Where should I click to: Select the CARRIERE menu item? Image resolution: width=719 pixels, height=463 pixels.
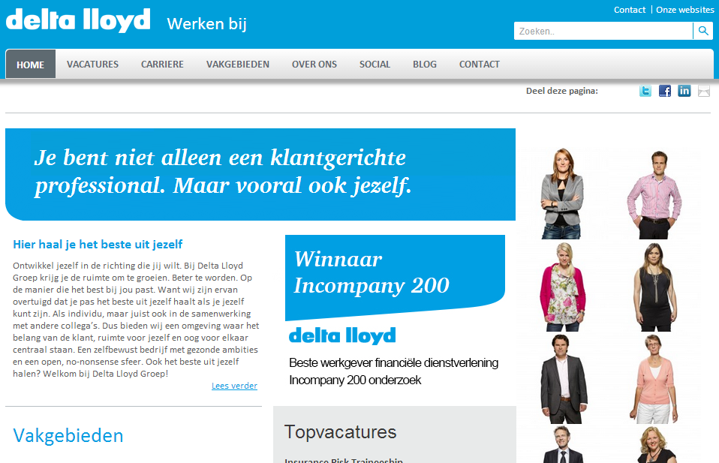coord(162,64)
